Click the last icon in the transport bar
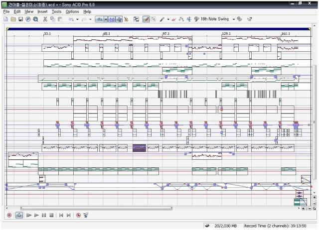 [x=86, y=215]
